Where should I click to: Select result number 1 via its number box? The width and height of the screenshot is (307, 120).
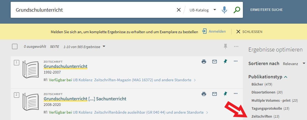[17, 62]
